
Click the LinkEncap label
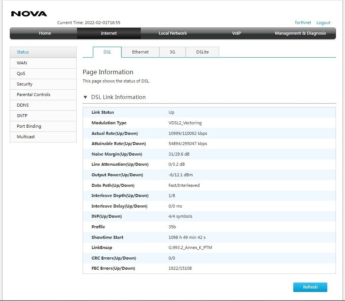102,248
